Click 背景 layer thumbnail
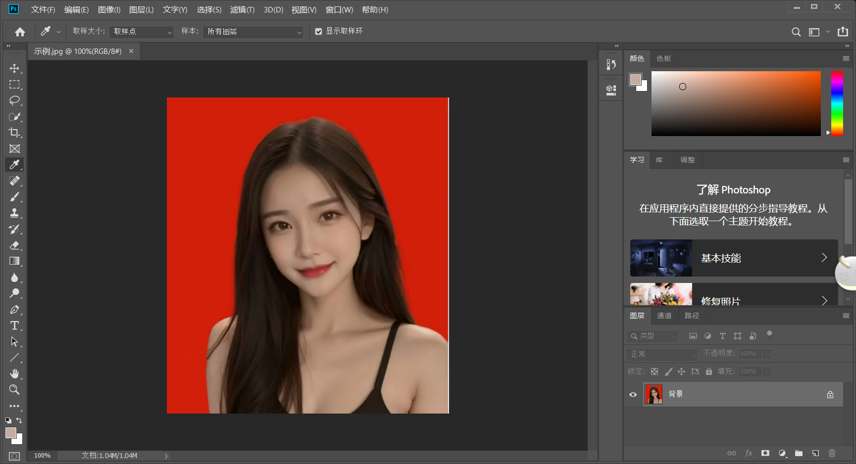Screen dimensions: 856x464 (x=654, y=395)
